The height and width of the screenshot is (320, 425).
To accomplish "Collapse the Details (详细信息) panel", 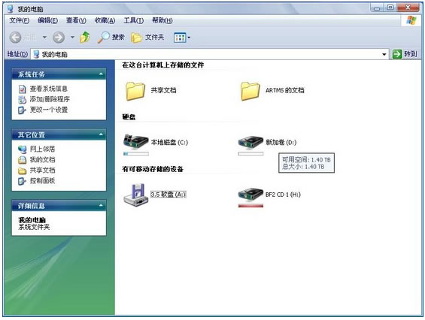I will 101,206.
